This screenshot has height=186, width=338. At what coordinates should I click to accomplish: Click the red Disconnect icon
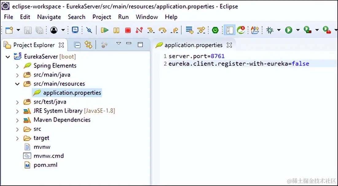point(139,30)
